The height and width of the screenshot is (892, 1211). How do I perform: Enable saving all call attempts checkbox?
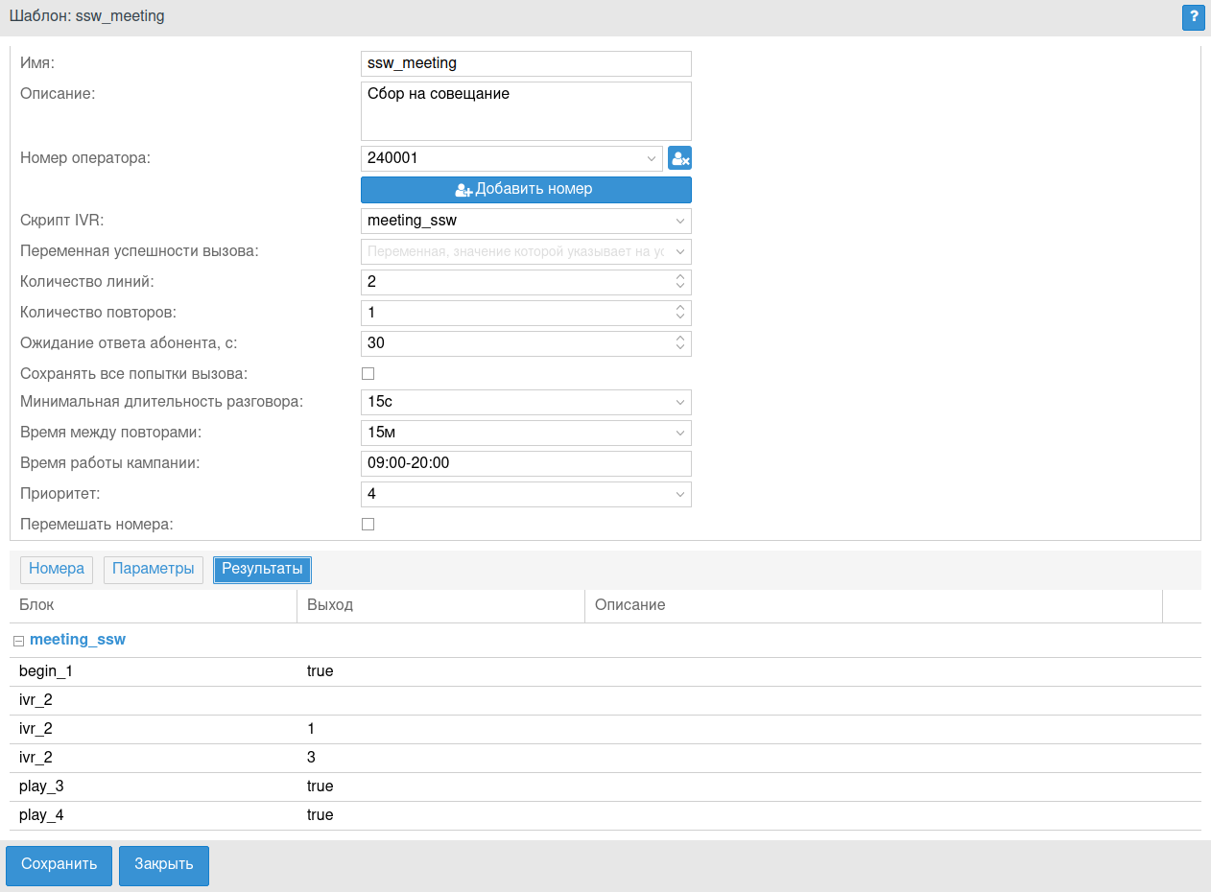point(368,373)
